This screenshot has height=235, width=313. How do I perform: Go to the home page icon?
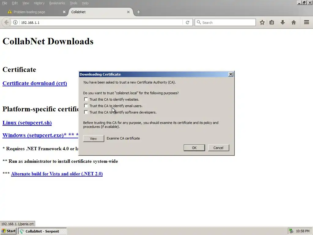point(293,22)
